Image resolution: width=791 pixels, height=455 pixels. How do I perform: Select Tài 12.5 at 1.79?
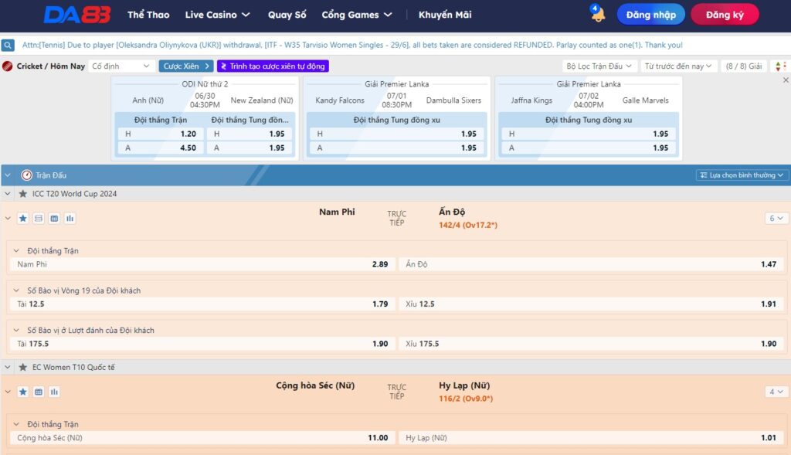tap(202, 304)
